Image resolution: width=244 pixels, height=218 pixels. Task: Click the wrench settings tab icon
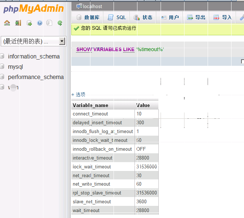point(242,17)
